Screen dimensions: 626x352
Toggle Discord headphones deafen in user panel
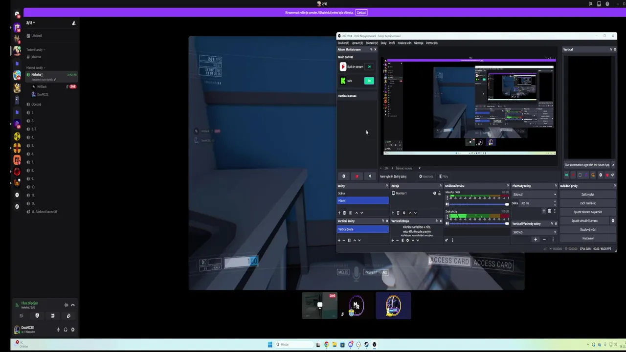66,330
